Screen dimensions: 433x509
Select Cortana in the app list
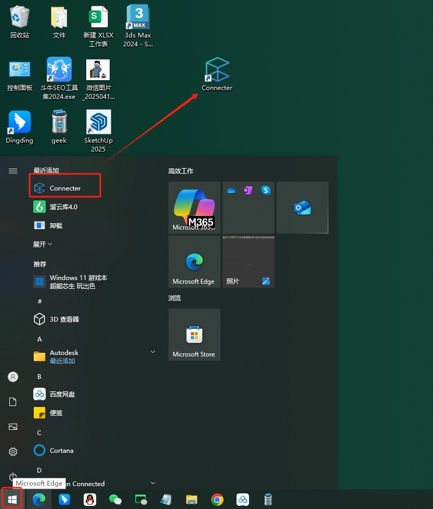tap(61, 450)
